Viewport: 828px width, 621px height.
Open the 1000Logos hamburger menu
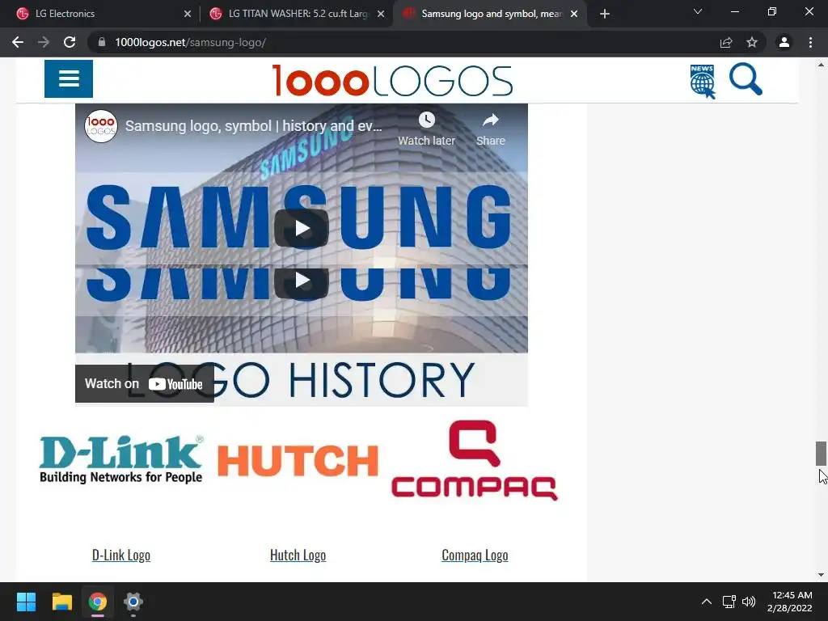coord(69,78)
